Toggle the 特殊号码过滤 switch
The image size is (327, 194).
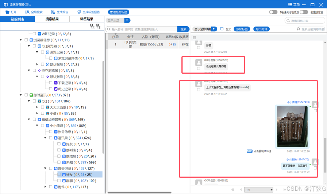coord(273,12)
